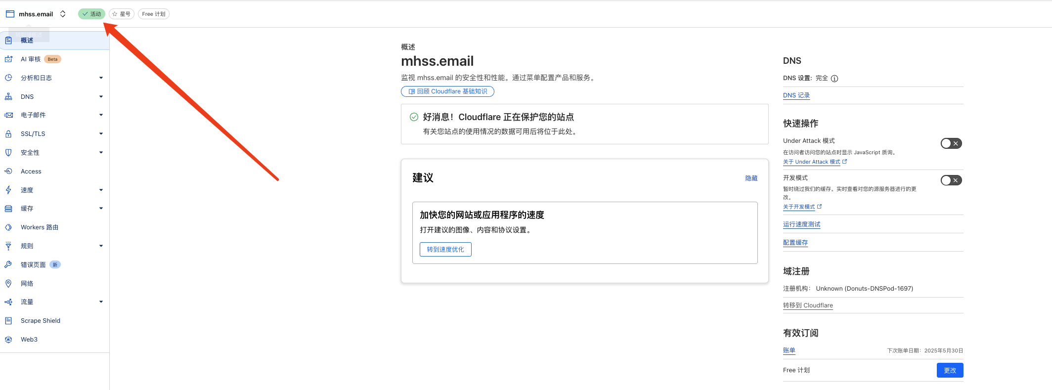Click the email envelope icon
Screen dimensions: 1052x390
[x=8, y=115]
